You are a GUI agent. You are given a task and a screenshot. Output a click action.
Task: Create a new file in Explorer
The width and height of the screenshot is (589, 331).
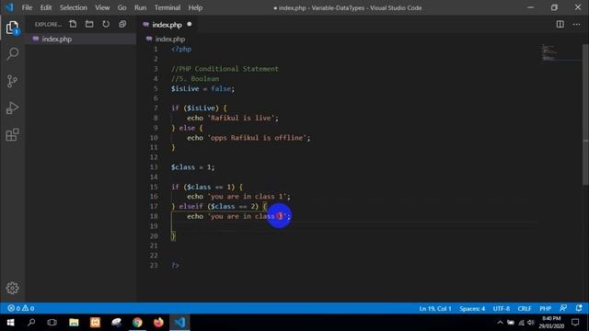73,25
